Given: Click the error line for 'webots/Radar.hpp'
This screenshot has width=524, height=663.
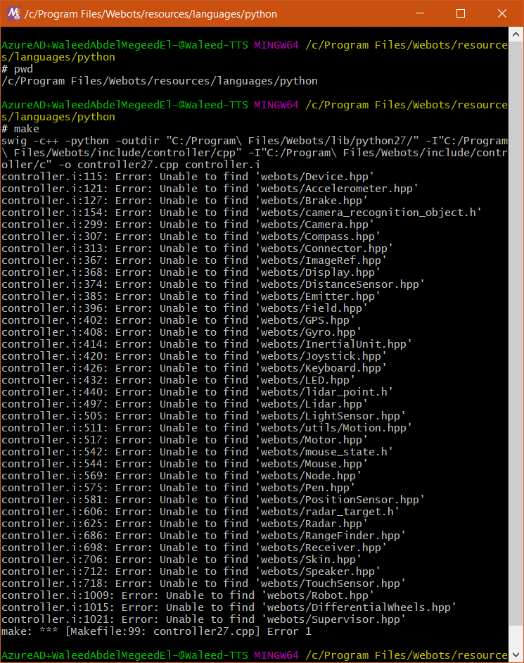Looking at the screenshot, I should pos(185,523).
